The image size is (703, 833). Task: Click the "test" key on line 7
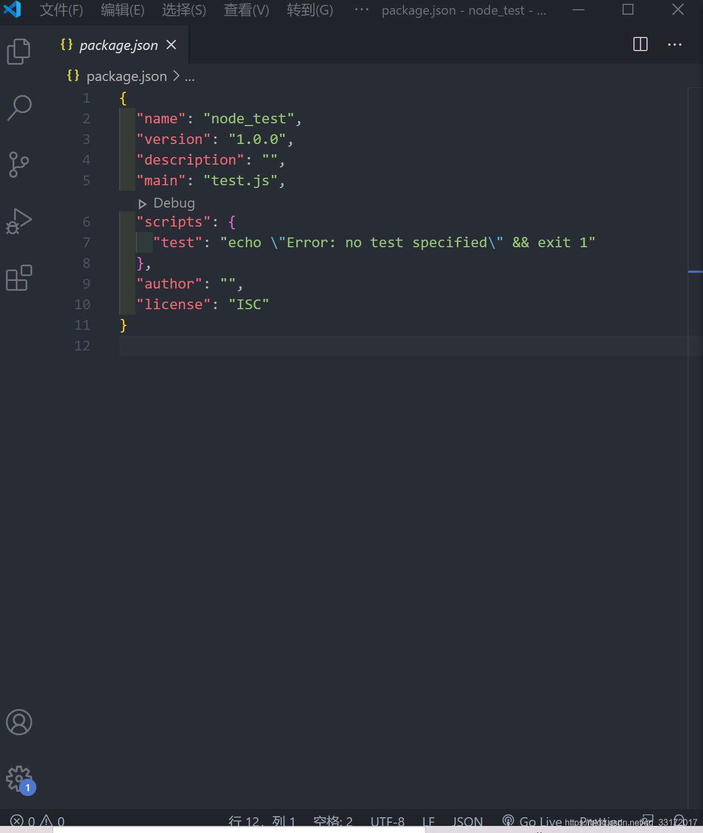(x=178, y=242)
